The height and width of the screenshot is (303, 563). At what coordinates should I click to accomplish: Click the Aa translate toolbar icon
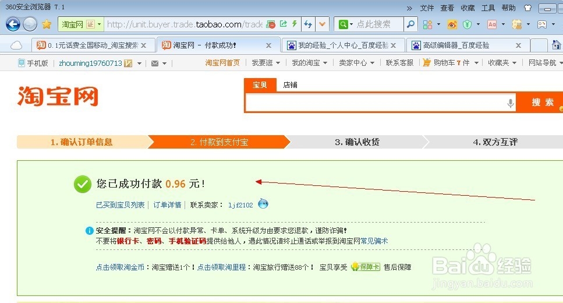pyautogui.click(x=492, y=24)
